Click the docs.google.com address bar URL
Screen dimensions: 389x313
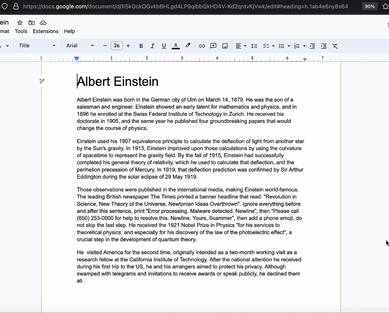point(186,6)
